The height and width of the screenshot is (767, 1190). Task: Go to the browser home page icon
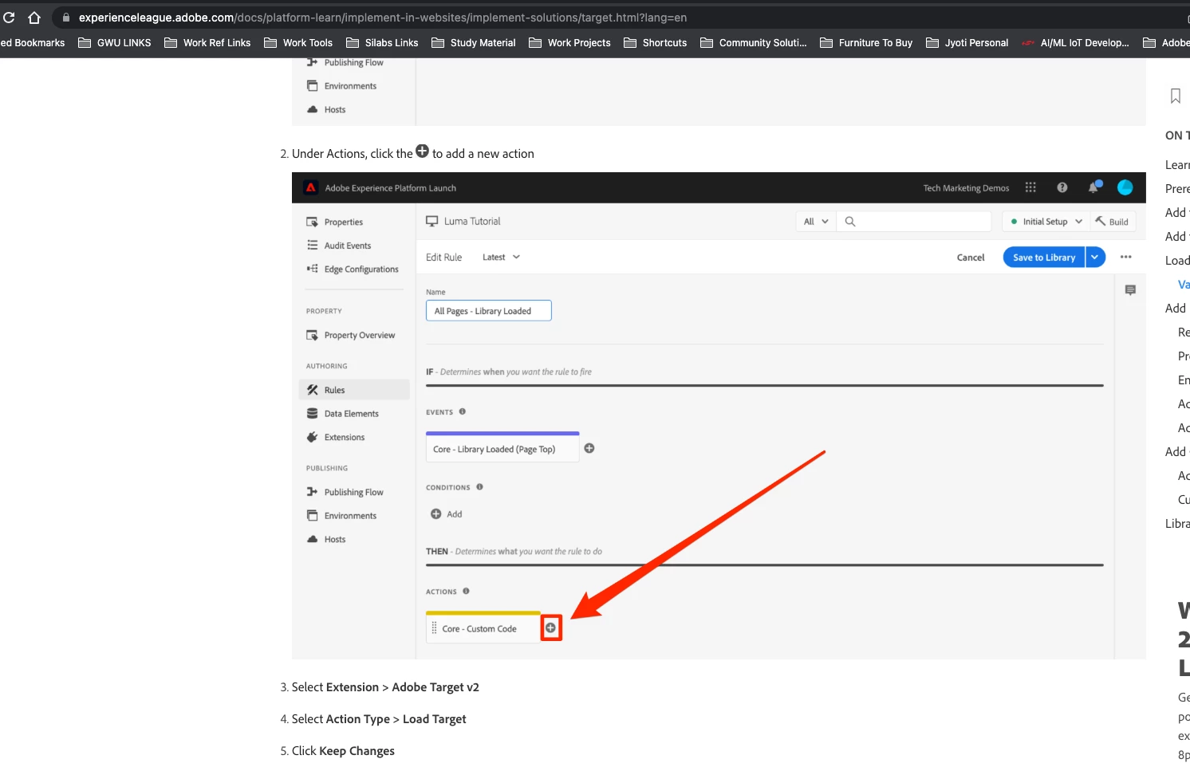[x=34, y=17]
